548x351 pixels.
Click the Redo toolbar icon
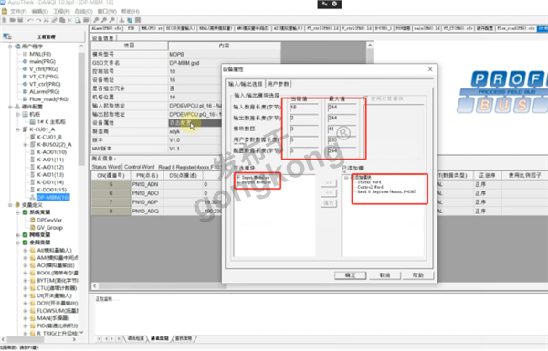38,20
